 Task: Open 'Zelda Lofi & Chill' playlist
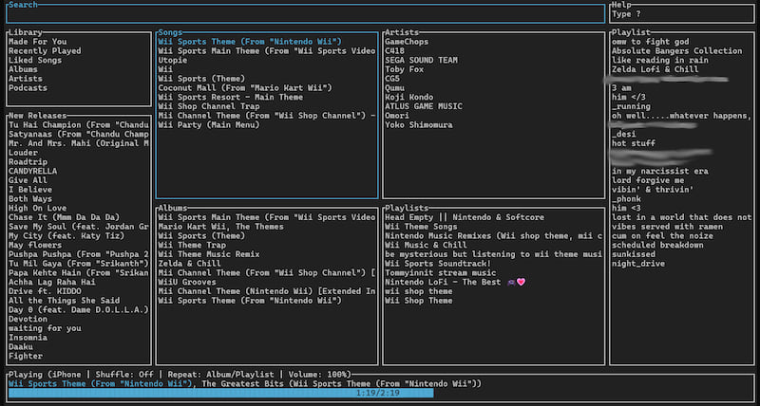655,69
